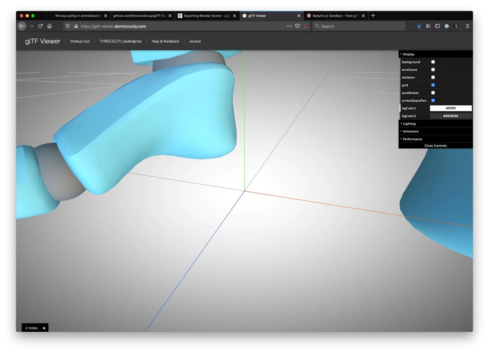The height and width of the screenshot is (353, 489).
Task: Expand the Animation folder
Action: (x=435, y=131)
